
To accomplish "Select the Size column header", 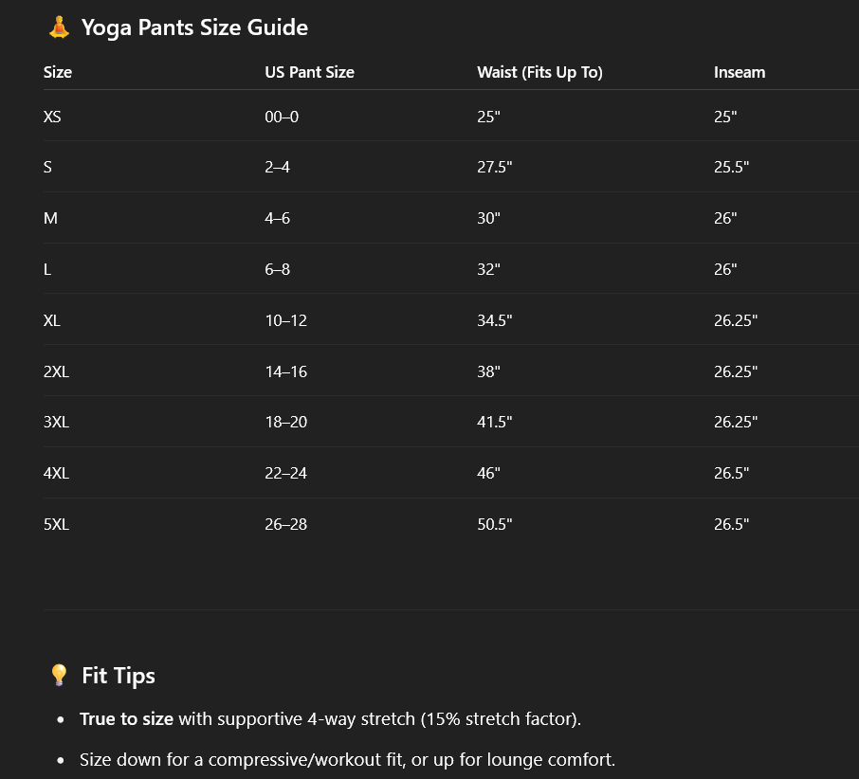I will pos(58,72).
